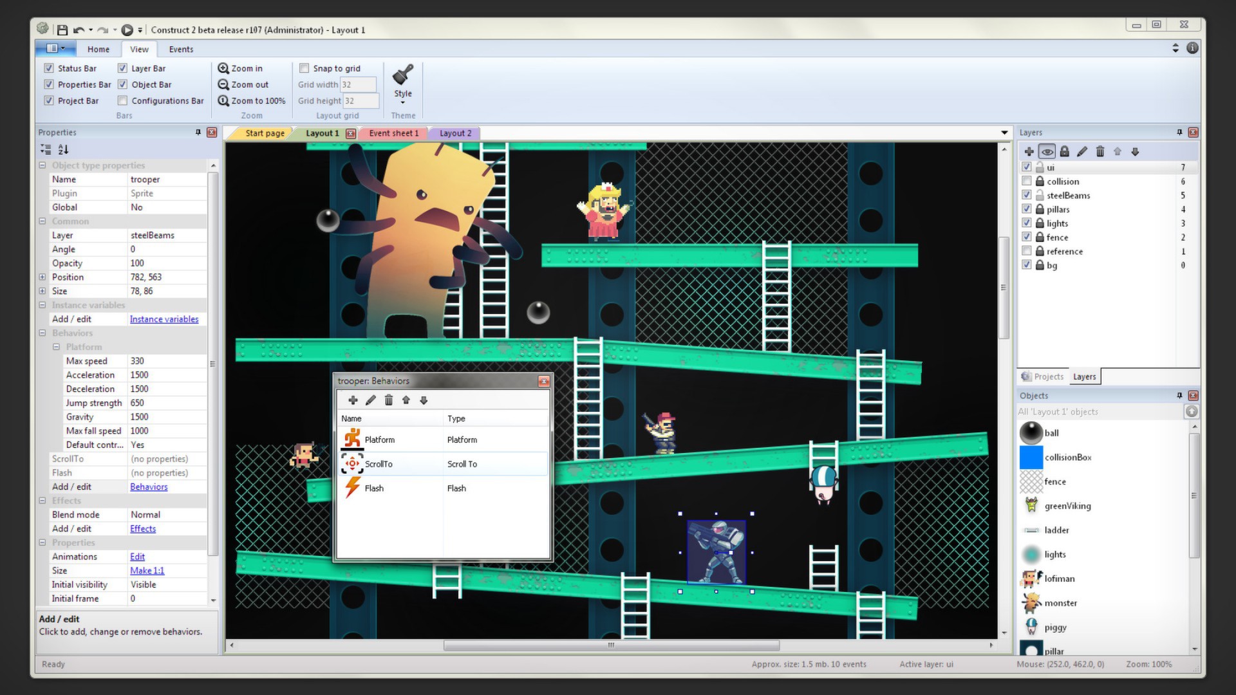Click the move behavior up arrow icon
This screenshot has width=1236, height=695.
406,400
